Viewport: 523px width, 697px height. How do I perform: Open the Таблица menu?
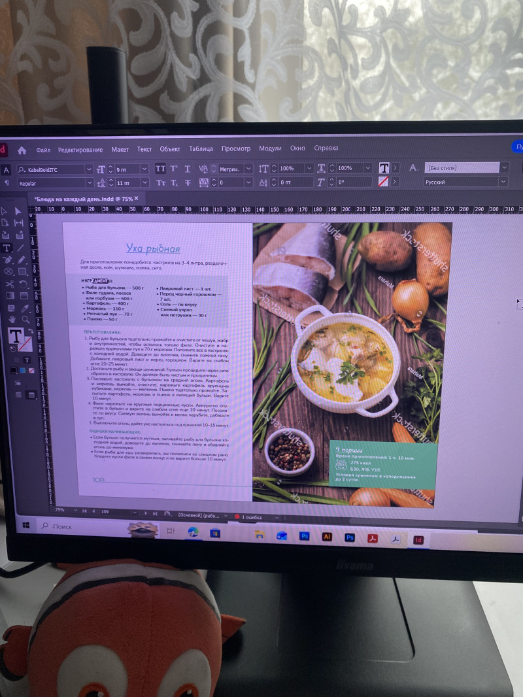click(201, 149)
